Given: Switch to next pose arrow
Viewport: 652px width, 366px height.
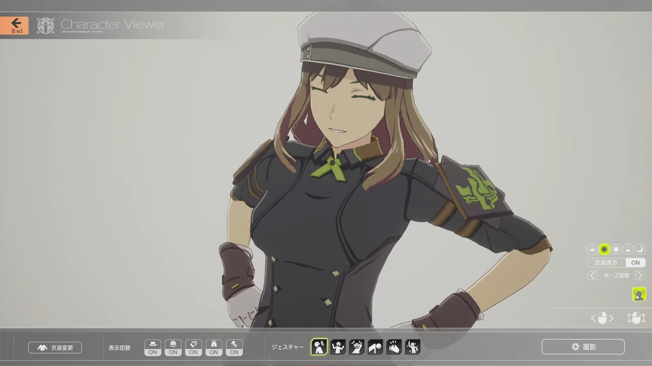Looking at the screenshot, I should (640, 276).
